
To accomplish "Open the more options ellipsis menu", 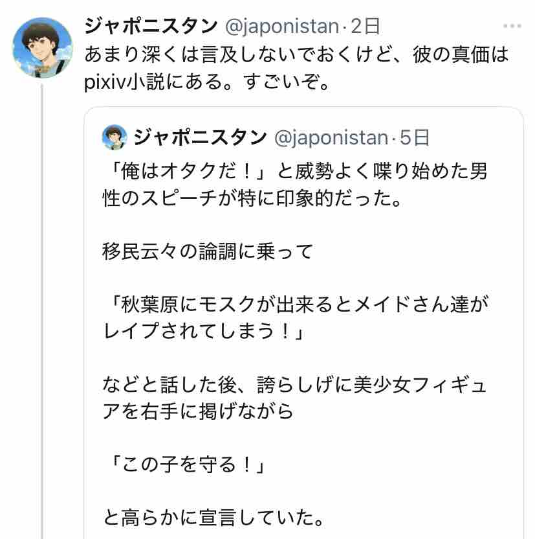I will [x=512, y=27].
